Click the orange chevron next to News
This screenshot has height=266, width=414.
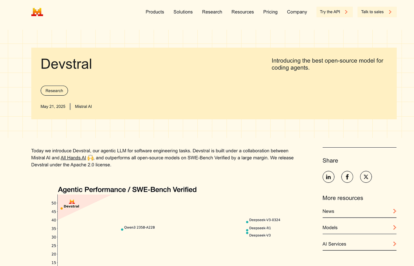(x=394, y=211)
